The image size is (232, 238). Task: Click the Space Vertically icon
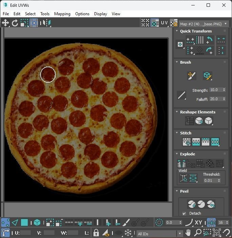tap(221, 50)
